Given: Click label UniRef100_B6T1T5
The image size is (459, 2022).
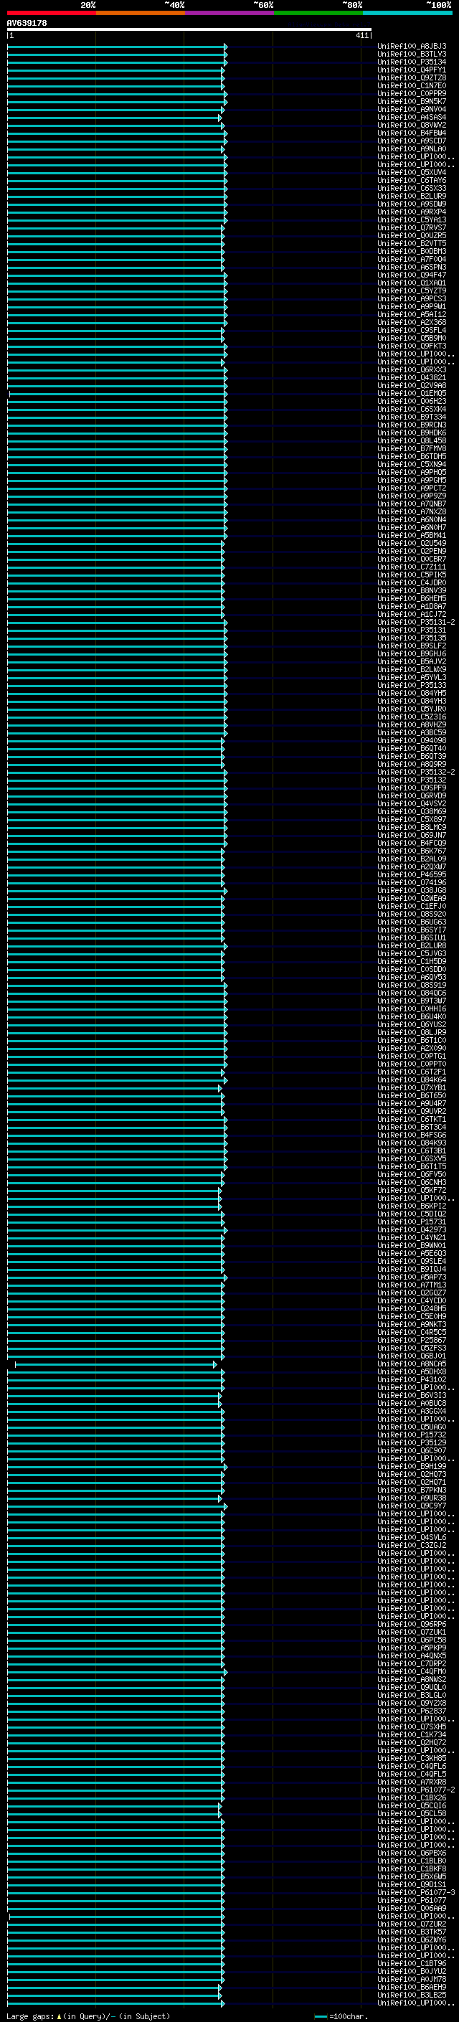Looking at the screenshot, I should pos(412,1166).
